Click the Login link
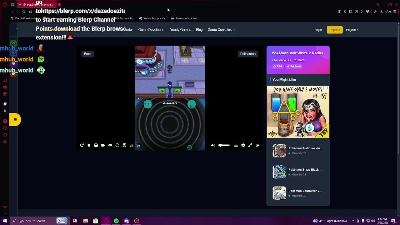400x225 pixels. 318,30
